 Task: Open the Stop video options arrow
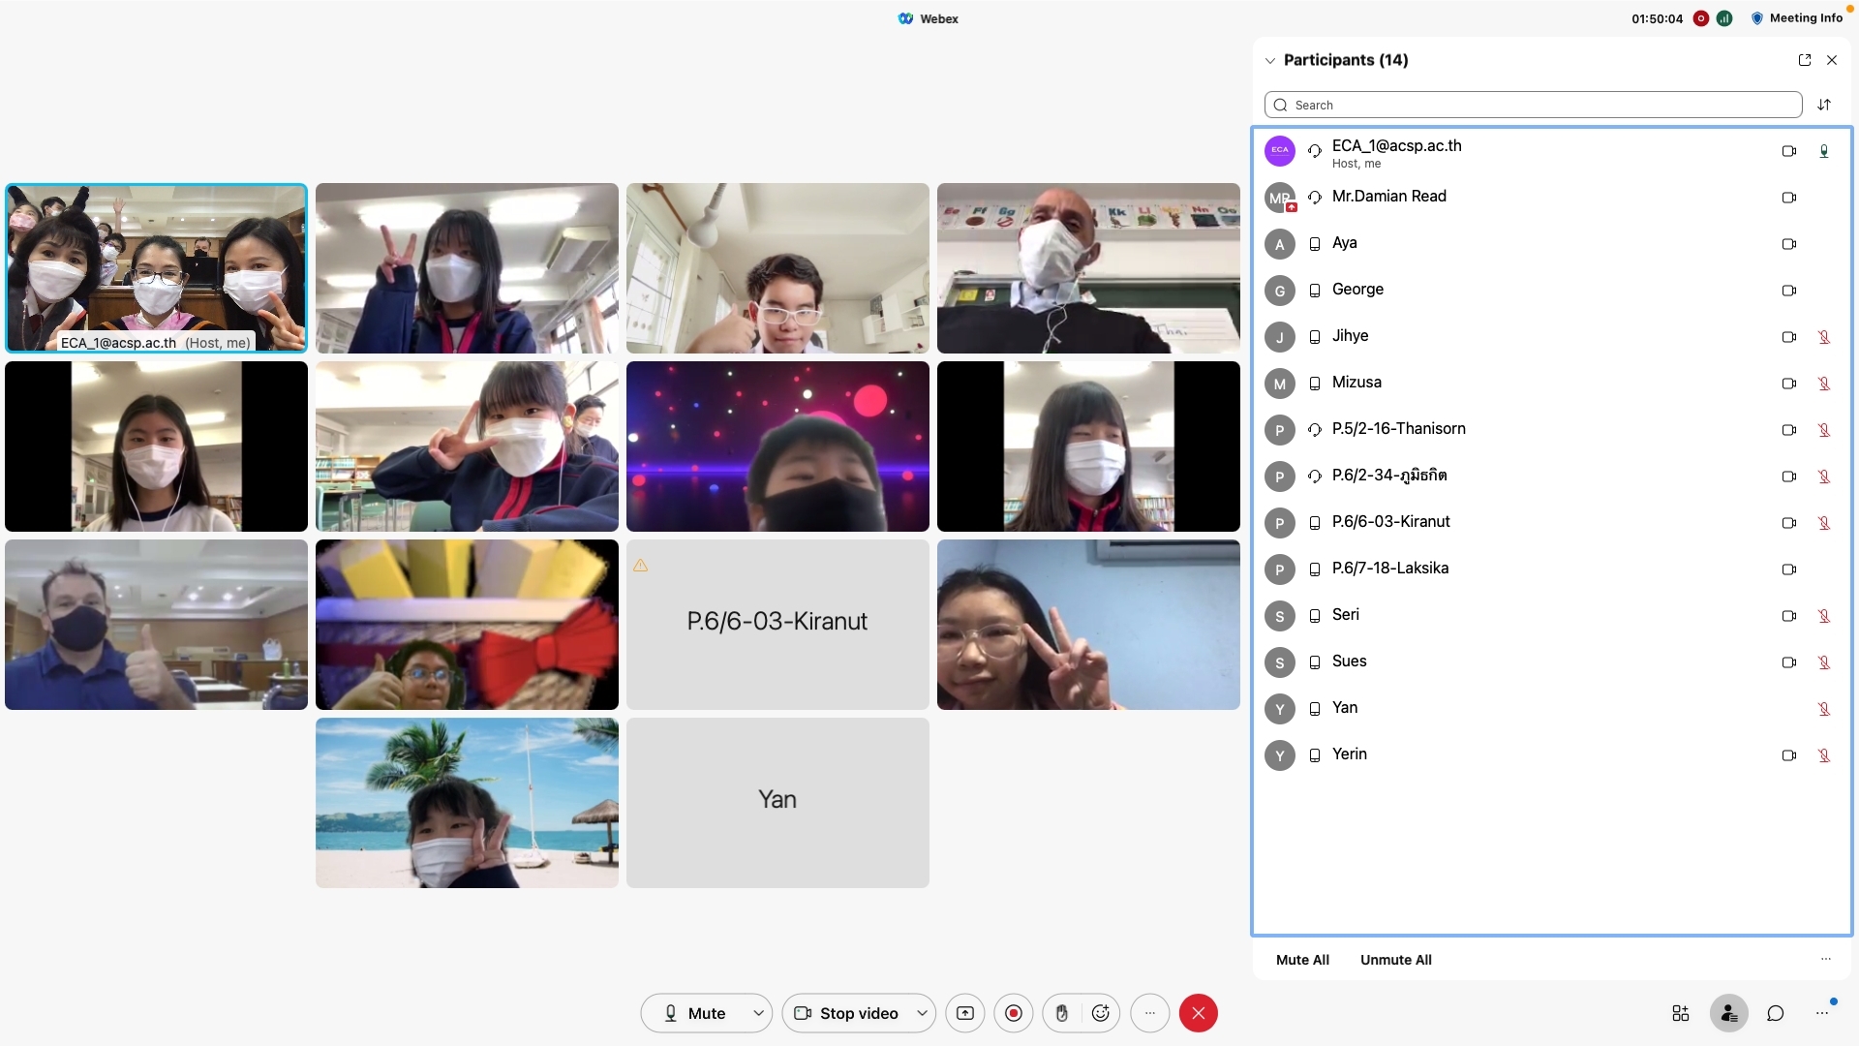point(922,1013)
